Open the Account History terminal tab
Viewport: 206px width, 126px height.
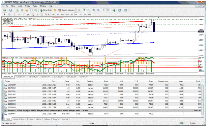(19, 119)
